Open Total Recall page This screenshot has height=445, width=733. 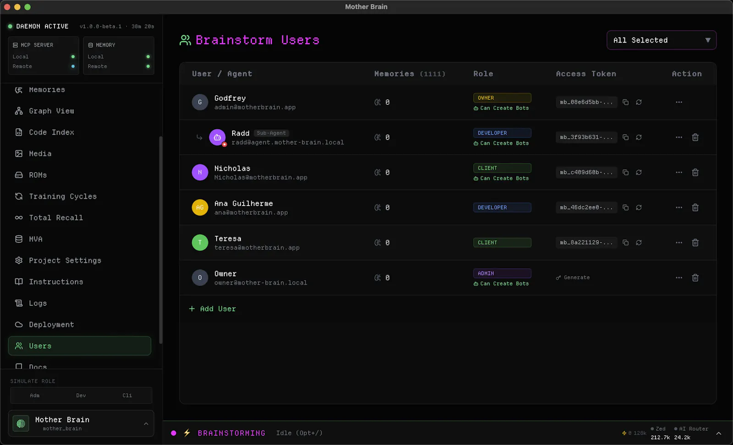(79, 218)
